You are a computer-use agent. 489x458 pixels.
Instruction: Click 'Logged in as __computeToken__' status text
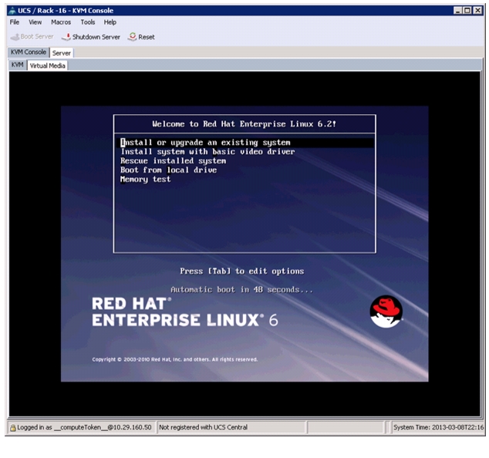(84, 427)
